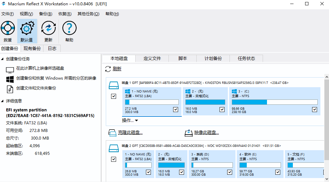Screen dimensions: 329x182
Task: Click the 磁盘 1 GPT KINGSTON header text
Action: pyautogui.click(x=205, y=83)
